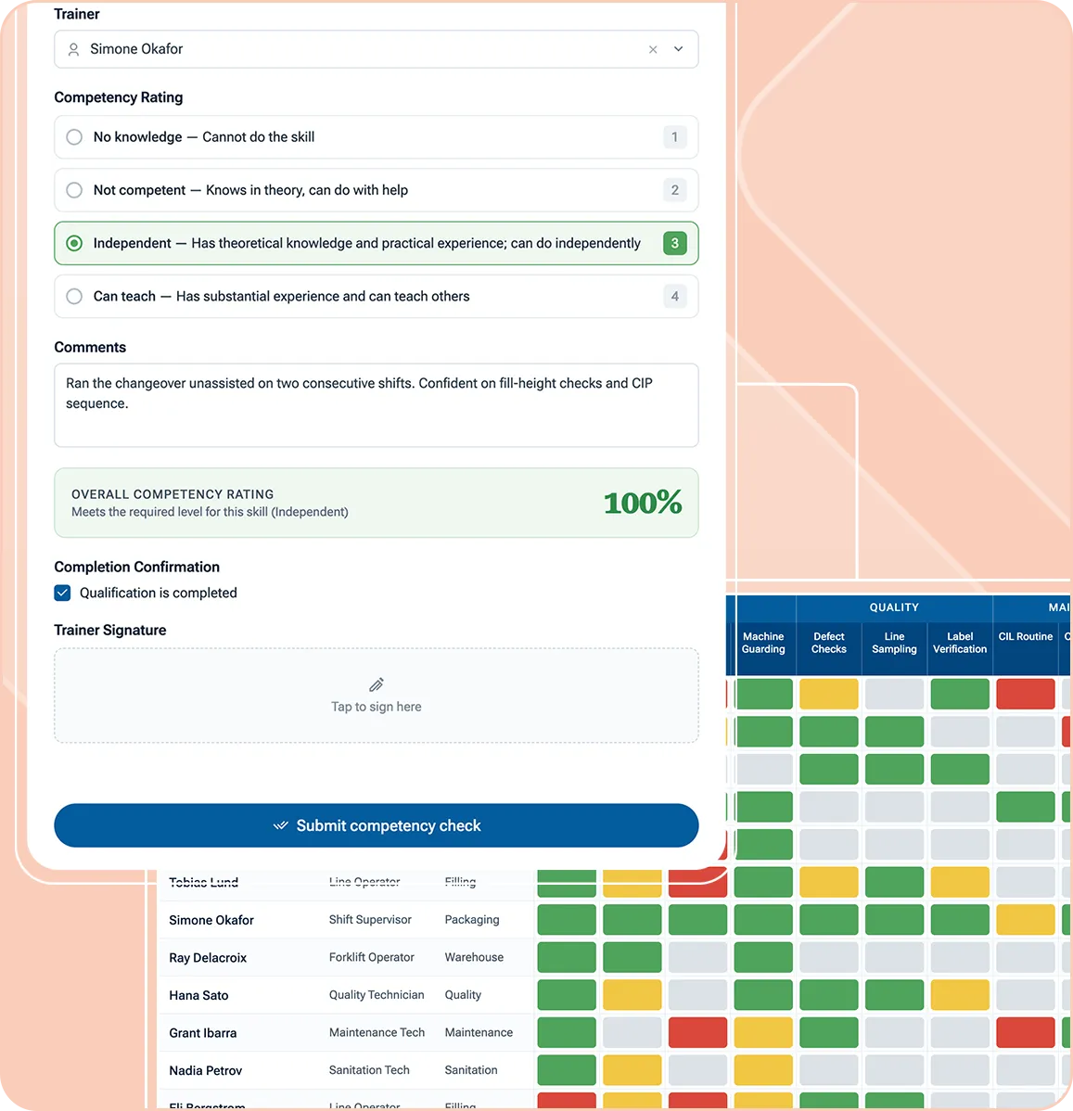
Task: Click Forklift Operator role cell
Action: pyautogui.click(x=371, y=957)
